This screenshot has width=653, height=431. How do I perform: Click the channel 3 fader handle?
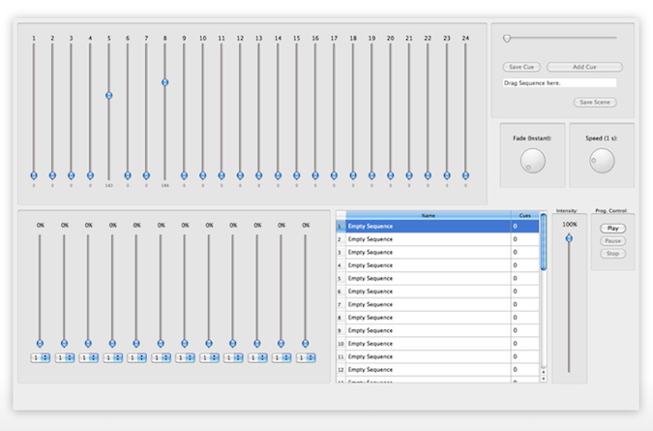click(72, 175)
